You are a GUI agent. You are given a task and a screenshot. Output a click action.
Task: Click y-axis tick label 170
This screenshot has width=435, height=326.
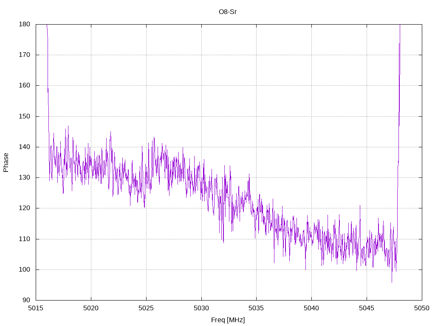24,55
